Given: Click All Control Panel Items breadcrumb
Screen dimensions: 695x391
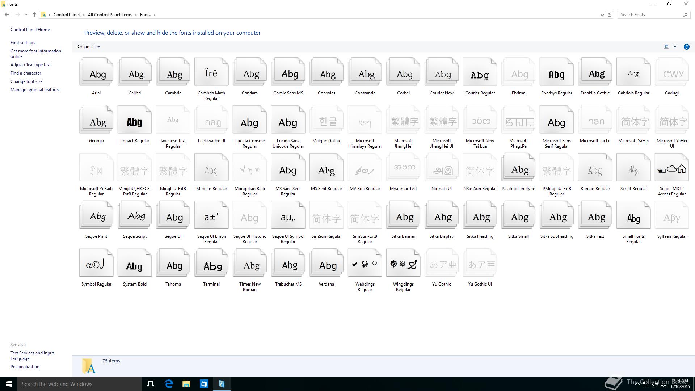Looking at the screenshot, I should [110, 15].
